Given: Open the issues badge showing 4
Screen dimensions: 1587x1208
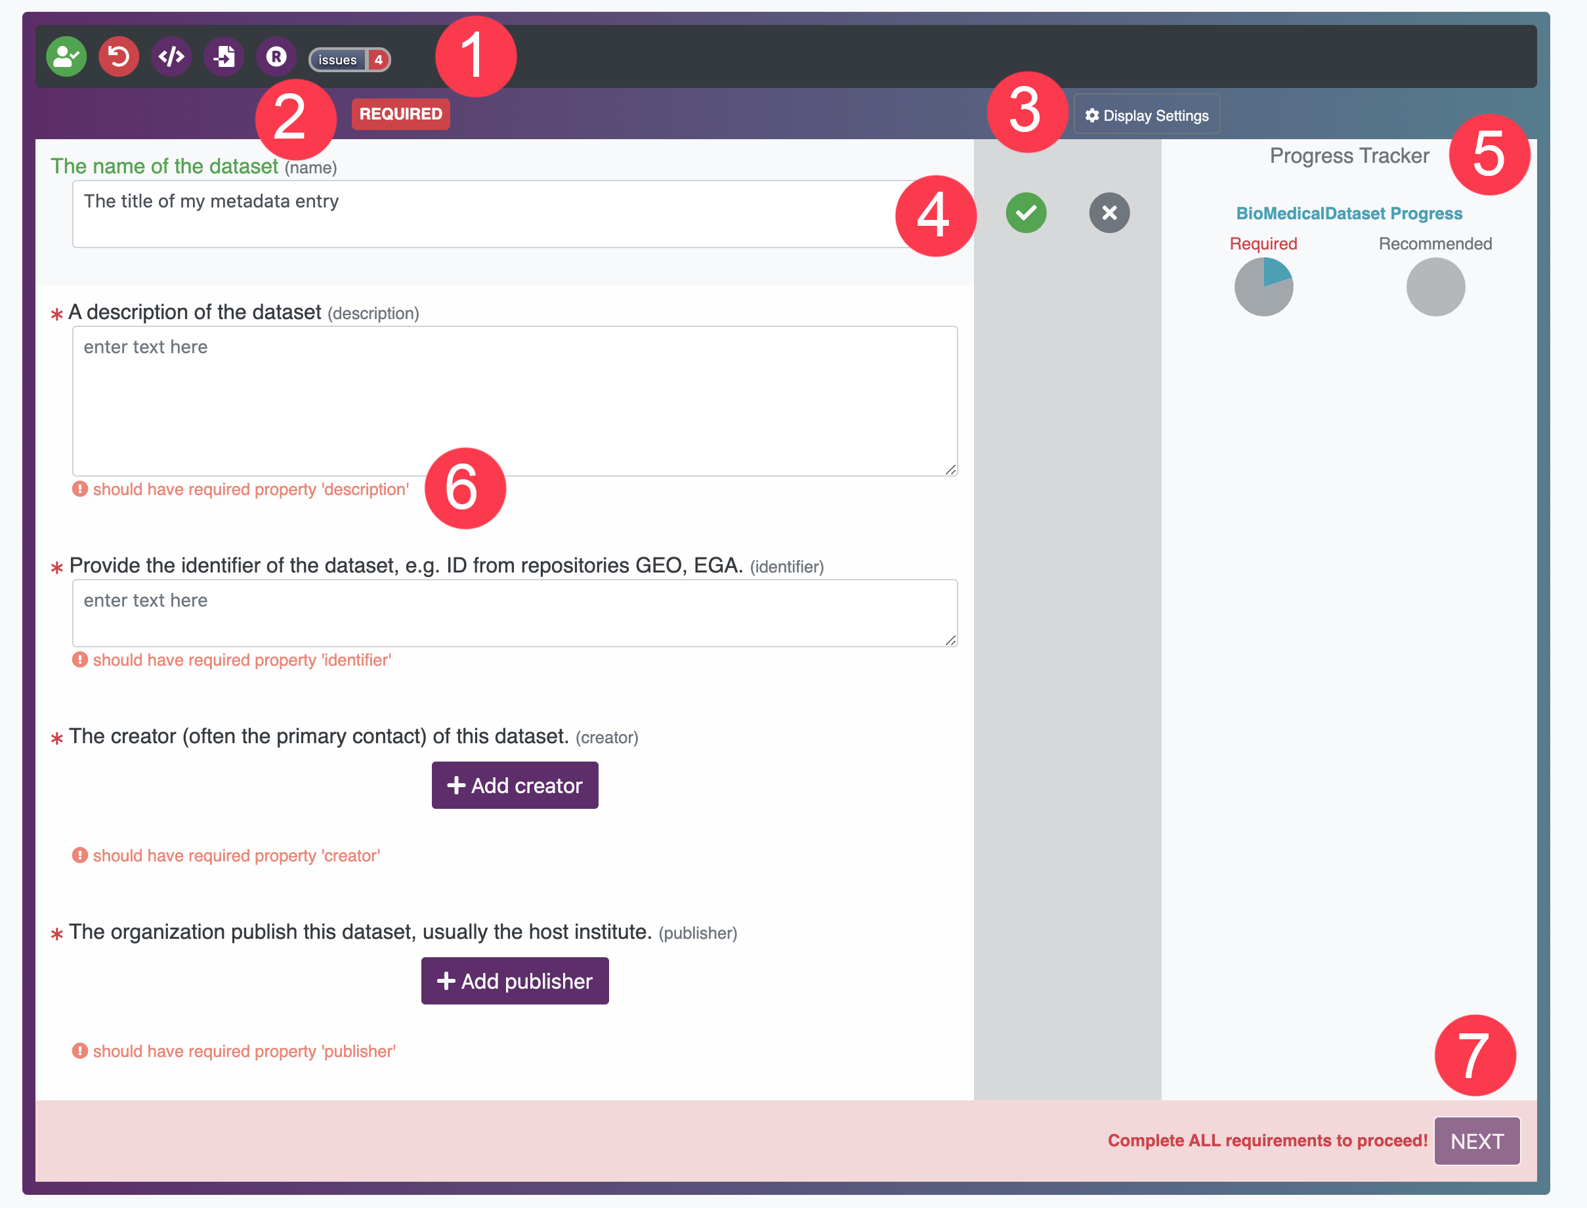Looking at the screenshot, I should coord(349,60).
